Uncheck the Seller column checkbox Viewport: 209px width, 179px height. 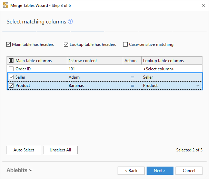pos(11,77)
